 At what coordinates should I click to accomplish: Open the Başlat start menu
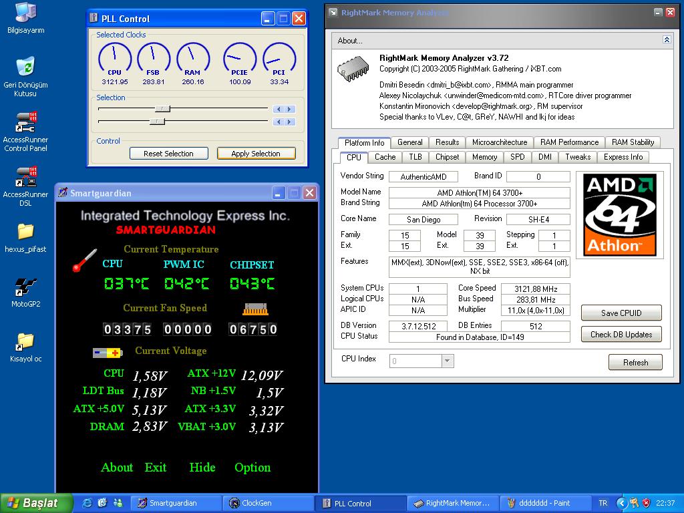(x=37, y=503)
